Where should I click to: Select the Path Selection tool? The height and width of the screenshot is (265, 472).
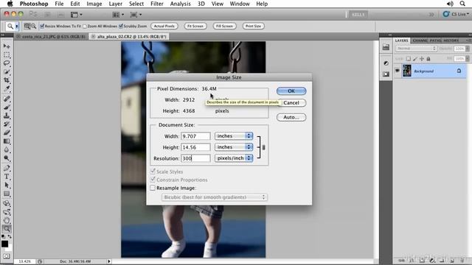(7, 185)
